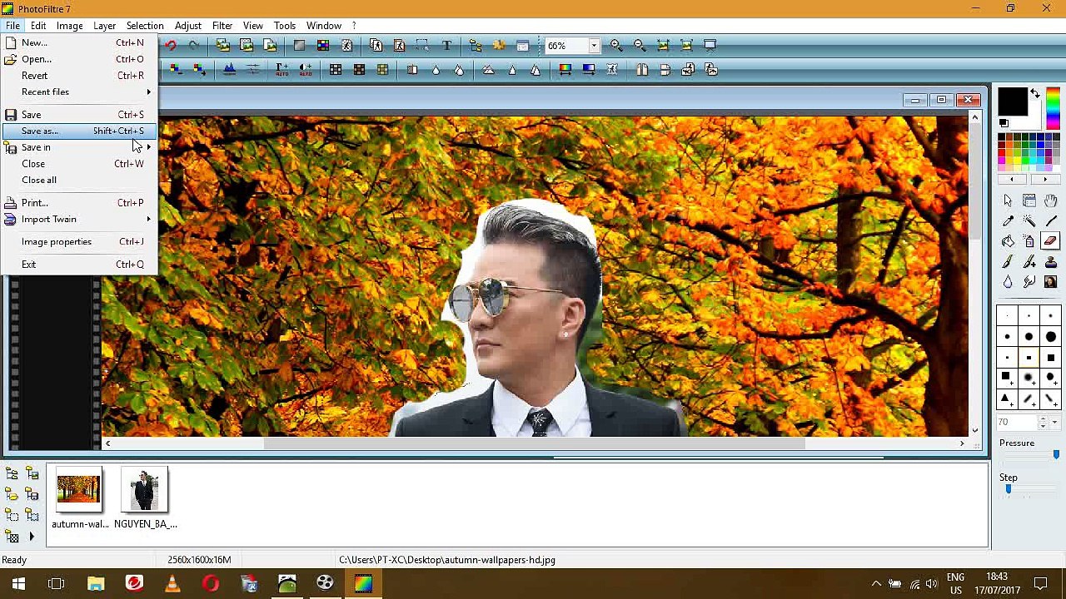The height and width of the screenshot is (599, 1066).
Task: Click Save as... in File menu
Action: pos(40,131)
